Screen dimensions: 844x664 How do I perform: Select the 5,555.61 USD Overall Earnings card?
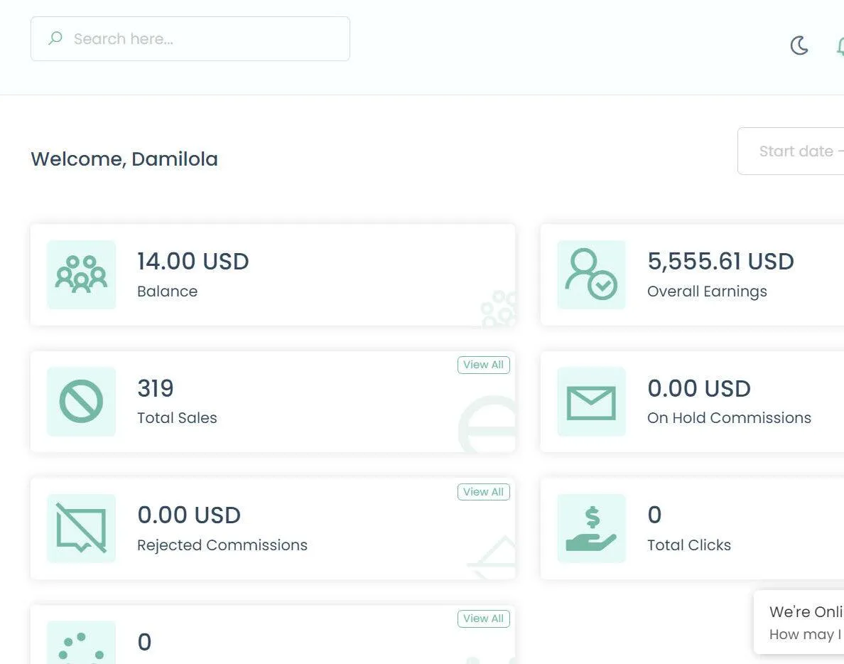[692, 274]
